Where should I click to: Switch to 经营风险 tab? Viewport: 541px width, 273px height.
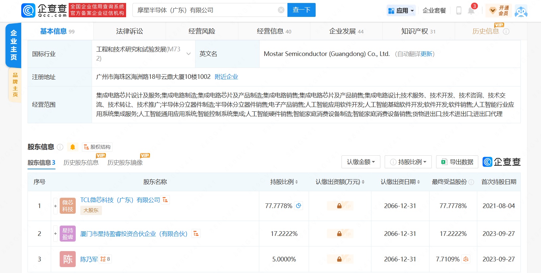202,31
